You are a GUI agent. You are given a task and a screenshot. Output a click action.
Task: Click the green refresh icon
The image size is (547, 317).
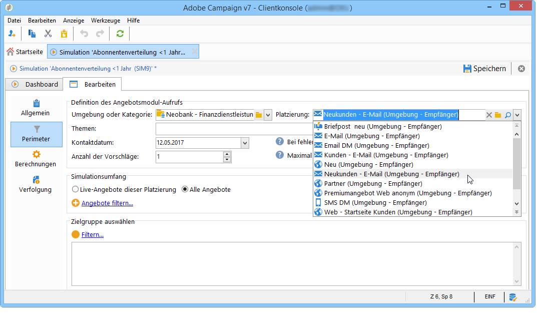[120, 34]
